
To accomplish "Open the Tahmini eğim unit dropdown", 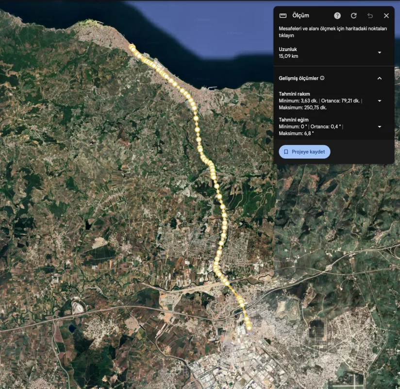I will 380,126.
